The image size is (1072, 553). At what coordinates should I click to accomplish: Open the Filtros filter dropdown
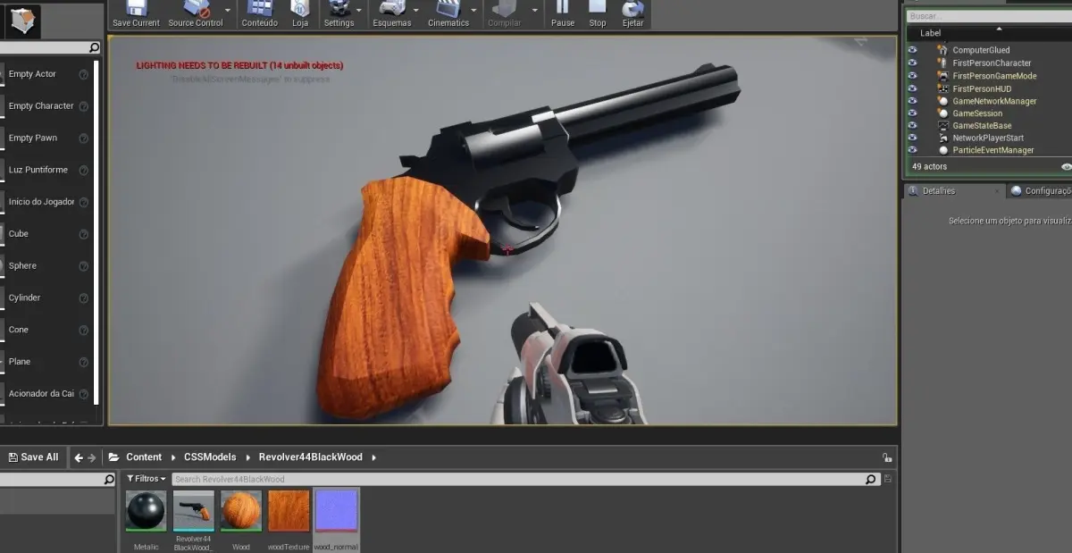pos(146,480)
